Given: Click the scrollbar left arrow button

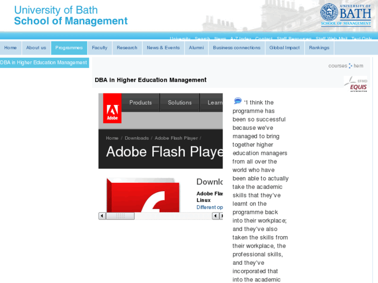Looking at the screenshot, I should (102, 216).
